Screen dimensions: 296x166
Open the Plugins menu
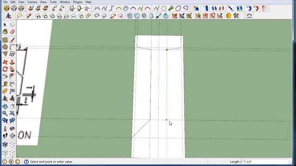point(78,2)
